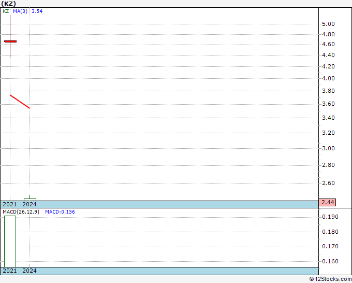The image size is (352, 283).
Task: Select the KZ ticker legend label
Action: point(6,11)
